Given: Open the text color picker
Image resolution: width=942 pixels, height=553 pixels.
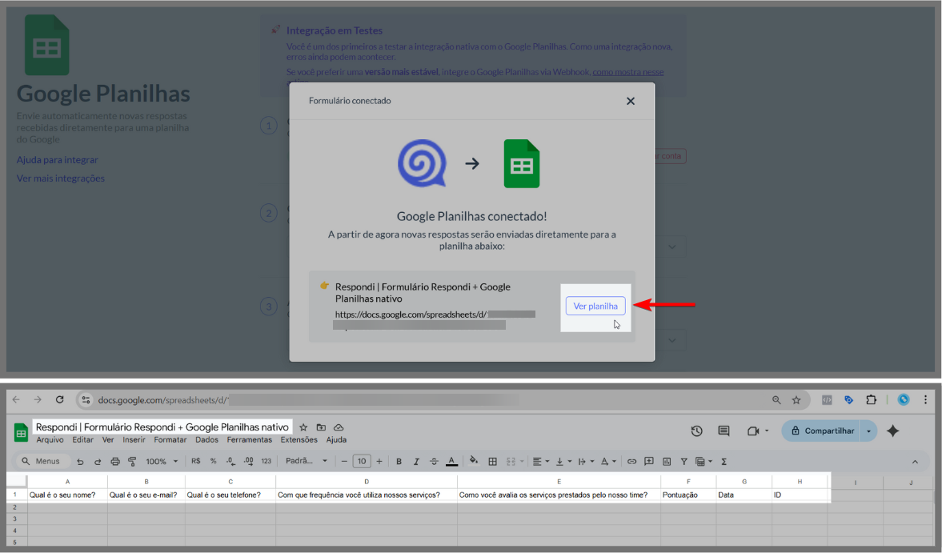Looking at the screenshot, I should pyautogui.click(x=451, y=461).
